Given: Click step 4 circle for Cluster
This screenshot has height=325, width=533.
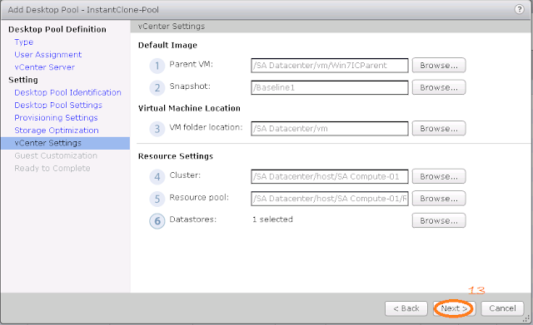Looking at the screenshot, I should coord(157,177).
